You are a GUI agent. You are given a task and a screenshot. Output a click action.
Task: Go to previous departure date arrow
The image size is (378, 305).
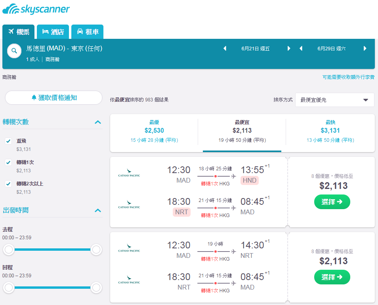(225, 48)
